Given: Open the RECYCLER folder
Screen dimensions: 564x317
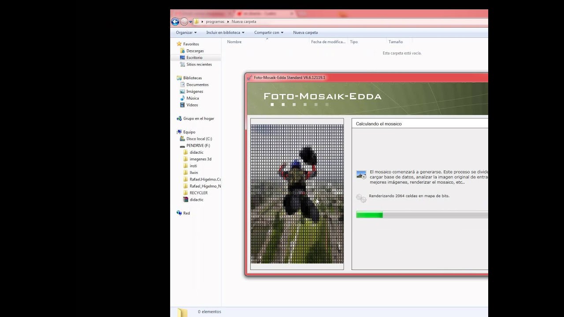Looking at the screenshot, I should click(x=199, y=193).
